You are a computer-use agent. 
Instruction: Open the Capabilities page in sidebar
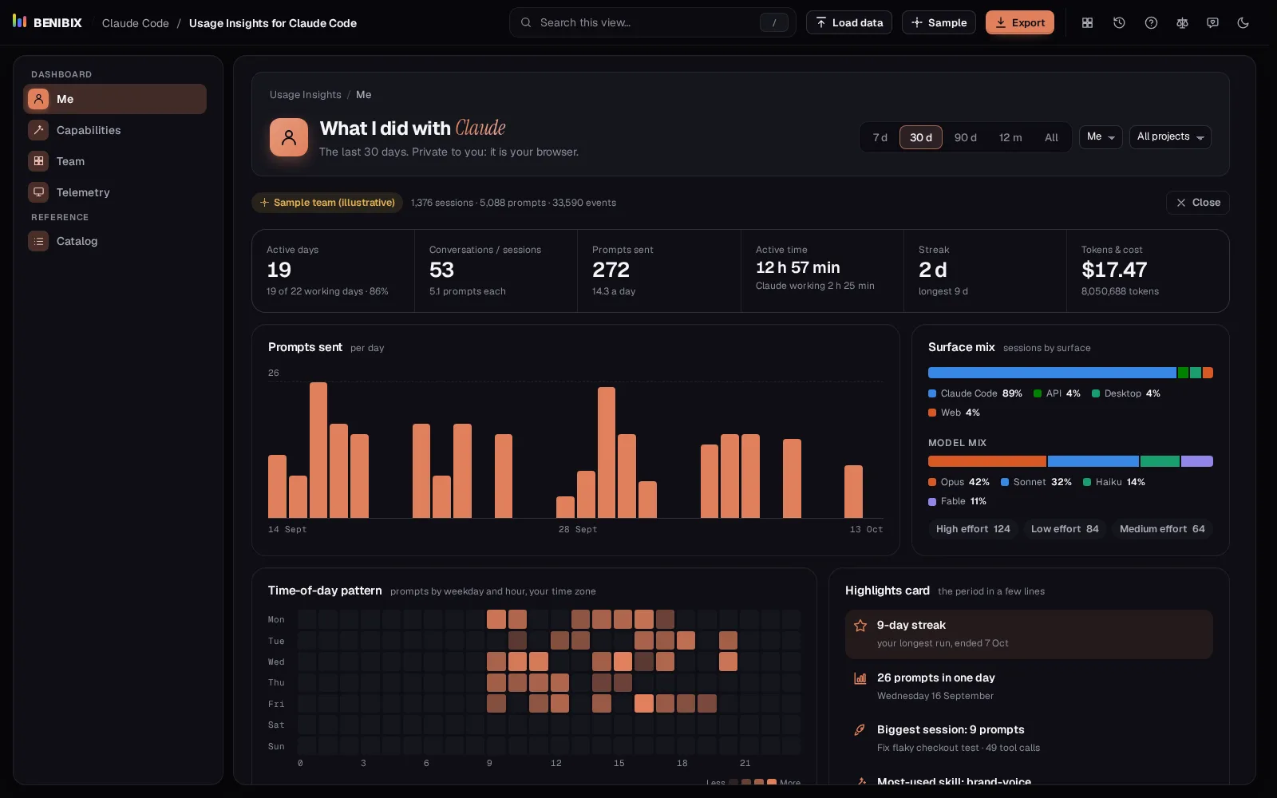(115, 130)
